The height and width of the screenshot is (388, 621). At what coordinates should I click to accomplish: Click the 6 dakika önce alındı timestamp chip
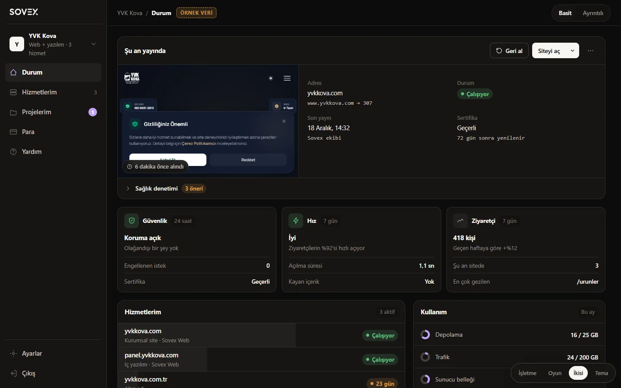156,167
